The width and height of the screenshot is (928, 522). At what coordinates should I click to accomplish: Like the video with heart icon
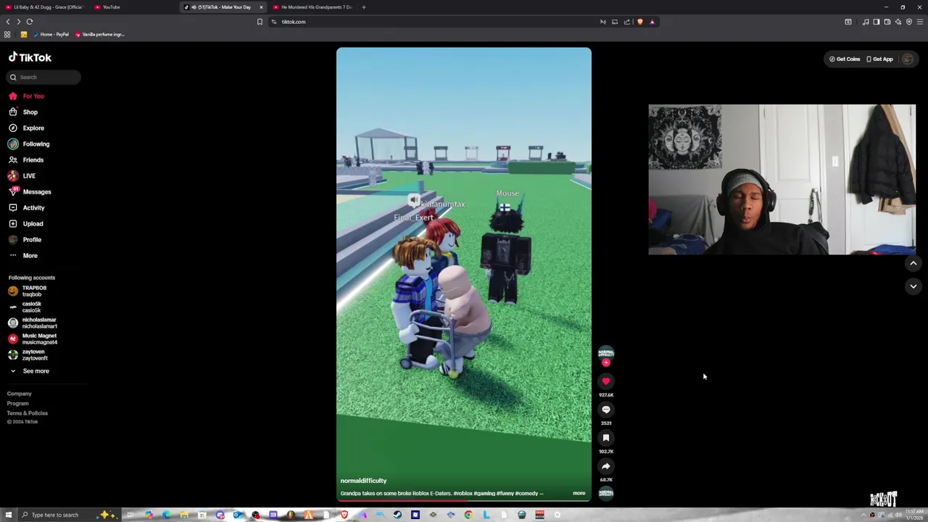606,381
